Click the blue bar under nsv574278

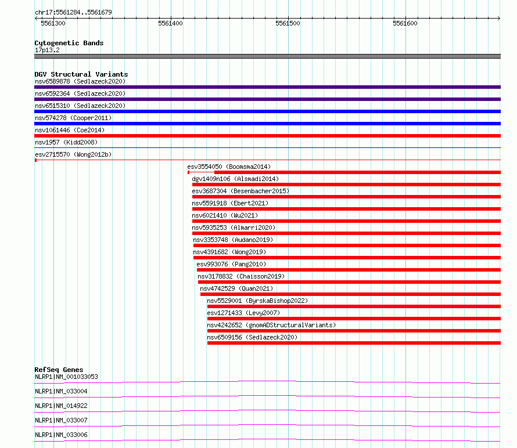click(267, 124)
